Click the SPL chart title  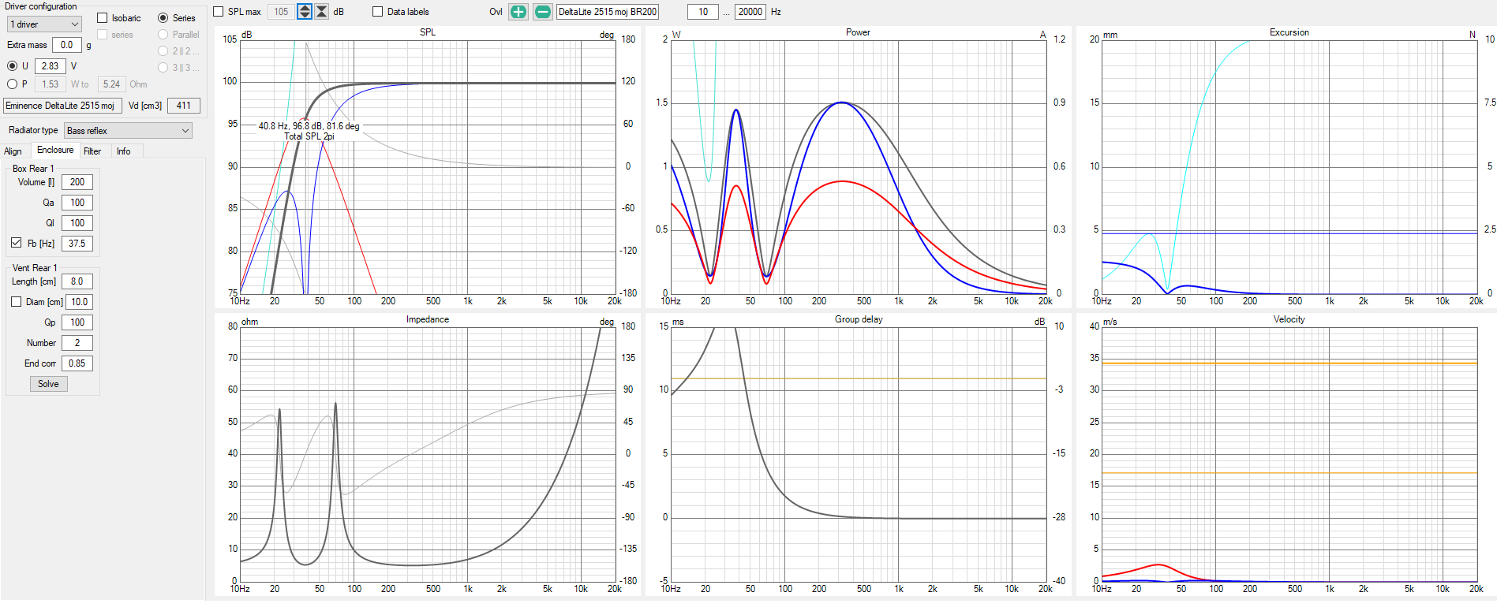[x=428, y=32]
